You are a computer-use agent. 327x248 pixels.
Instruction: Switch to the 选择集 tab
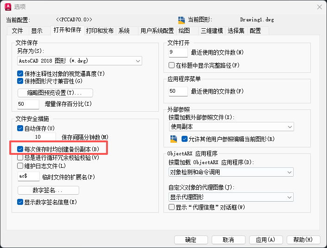tap(236, 31)
